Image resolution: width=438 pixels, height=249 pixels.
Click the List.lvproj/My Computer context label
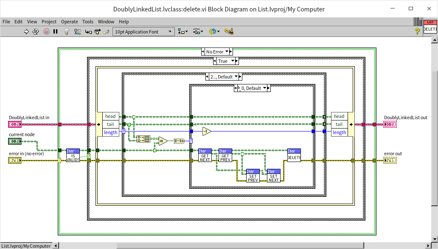25,246
